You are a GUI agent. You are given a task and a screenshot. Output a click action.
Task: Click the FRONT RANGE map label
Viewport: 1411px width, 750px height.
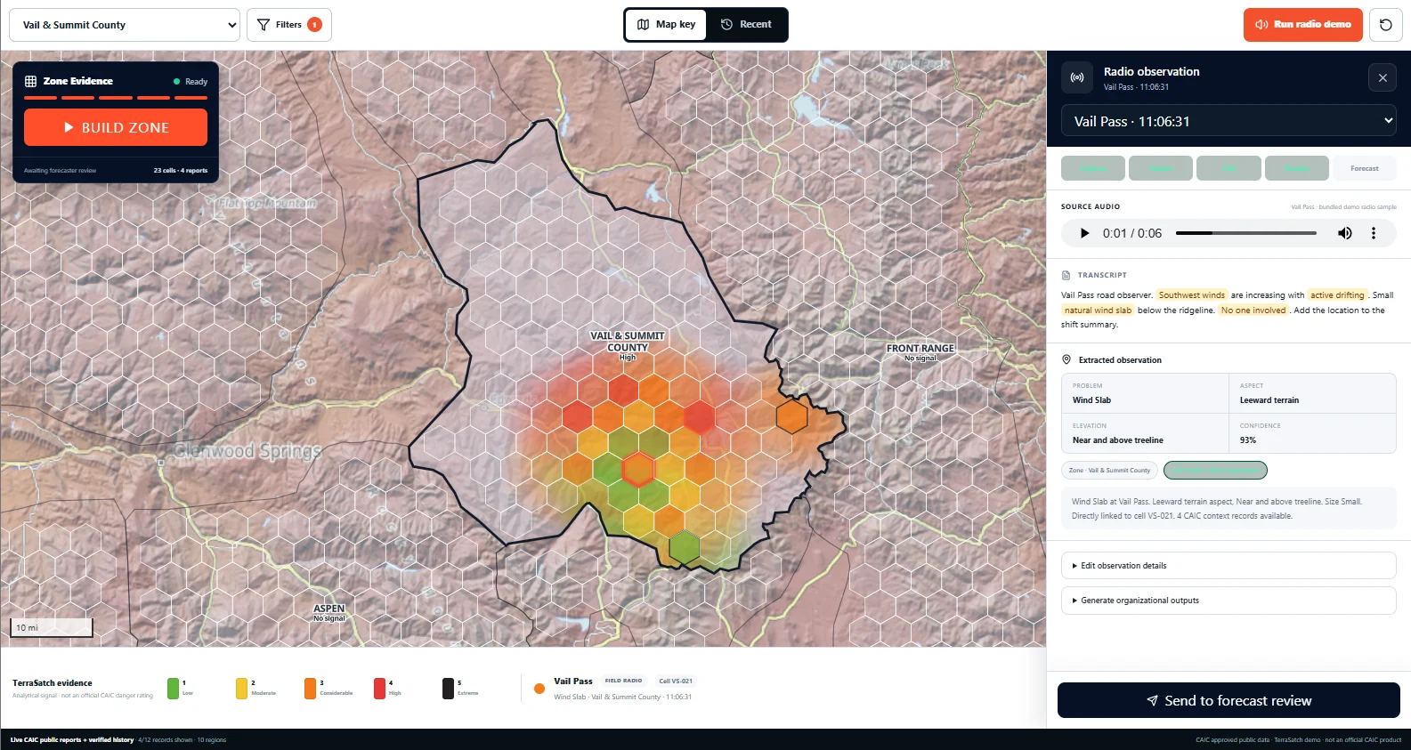coord(920,349)
